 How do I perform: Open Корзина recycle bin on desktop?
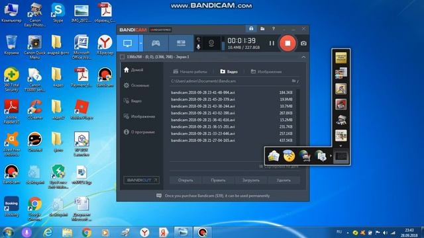pyautogui.click(x=11, y=45)
